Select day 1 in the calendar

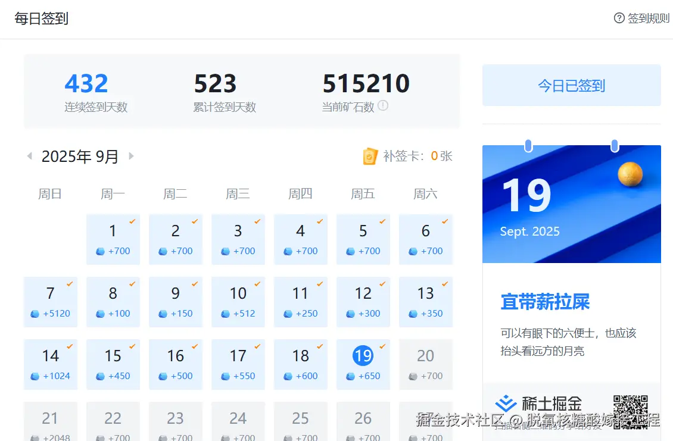(113, 239)
